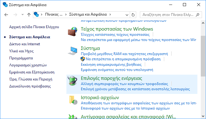The image size is (206, 119).
Task: Open Δίκτυο και Internet category
Action: point(25,44)
